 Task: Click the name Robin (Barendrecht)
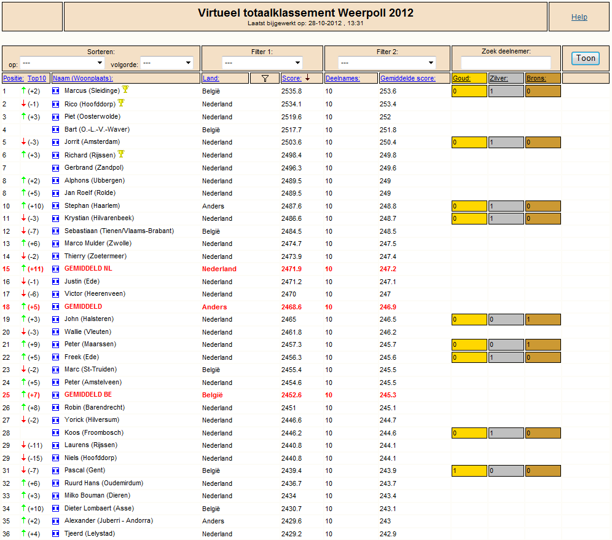click(95, 407)
